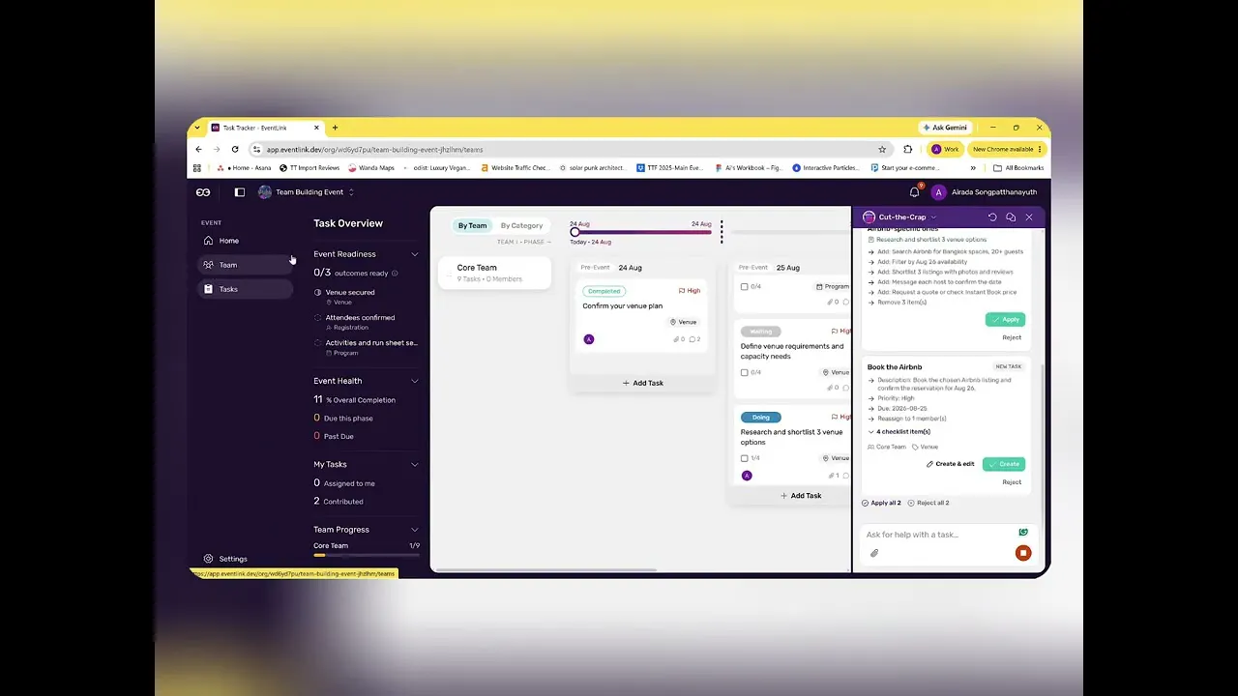This screenshot has height=696, width=1238.
Task: Click the Cut-the-Crap assistant avatar
Action: point(869,217)
